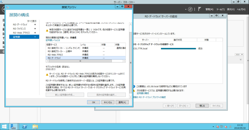
Task: Click the 証明書の構成 link in the wizard
Action: click(143, 93)
